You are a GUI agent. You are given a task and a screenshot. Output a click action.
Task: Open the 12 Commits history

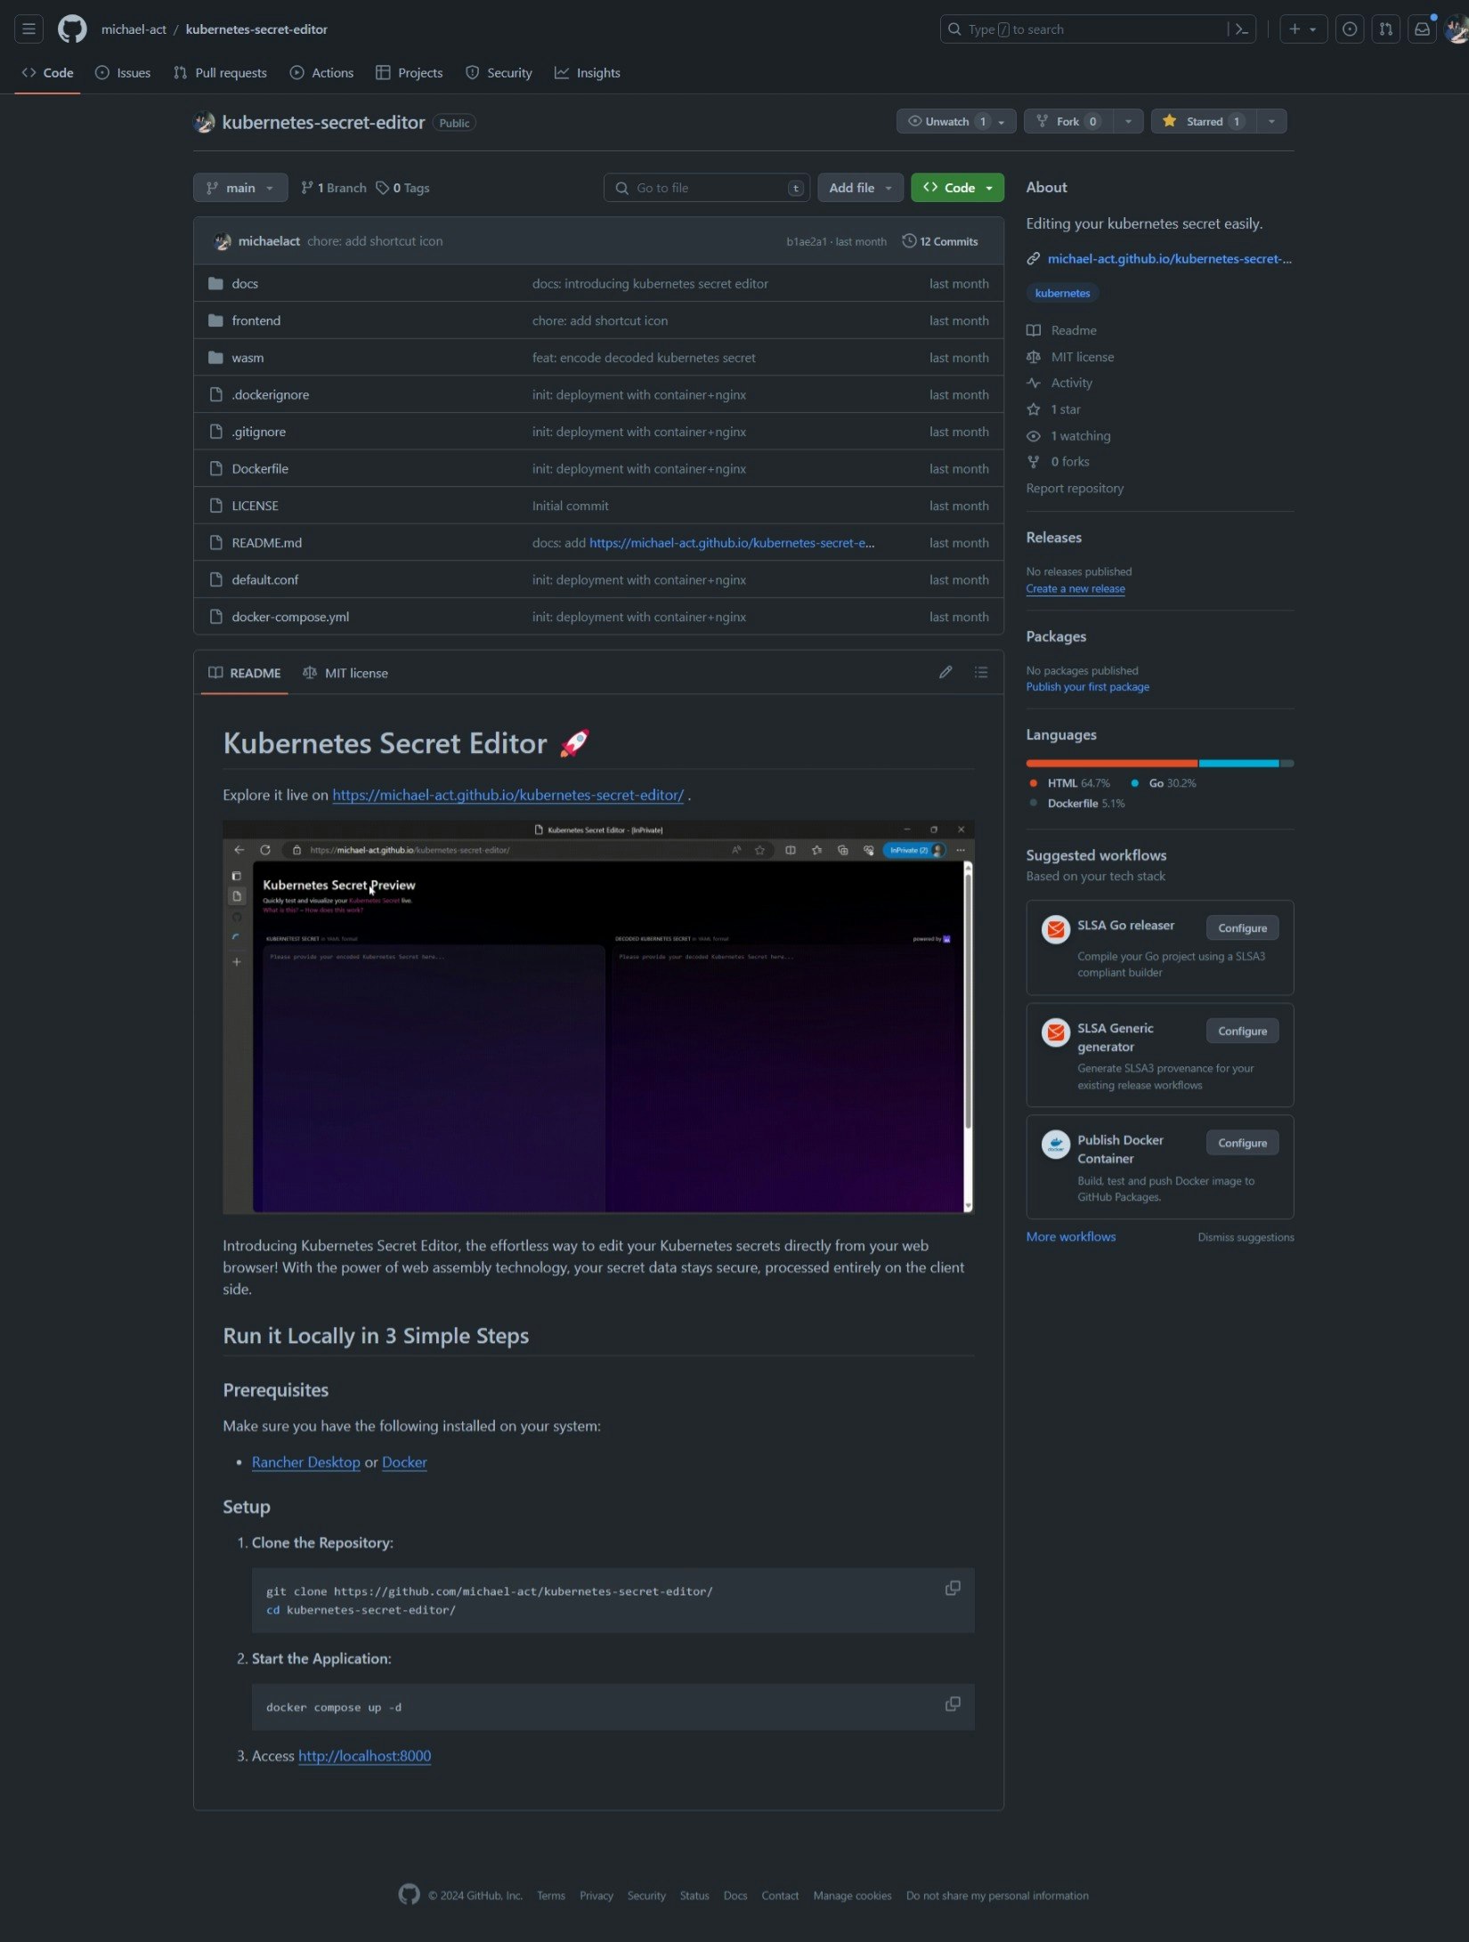pos(940,241)
